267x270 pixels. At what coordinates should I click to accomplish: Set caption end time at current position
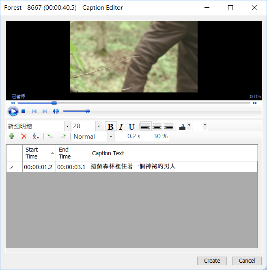pos(63,136)
